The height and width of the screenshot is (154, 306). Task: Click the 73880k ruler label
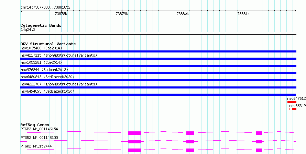[x=183, y=14]
